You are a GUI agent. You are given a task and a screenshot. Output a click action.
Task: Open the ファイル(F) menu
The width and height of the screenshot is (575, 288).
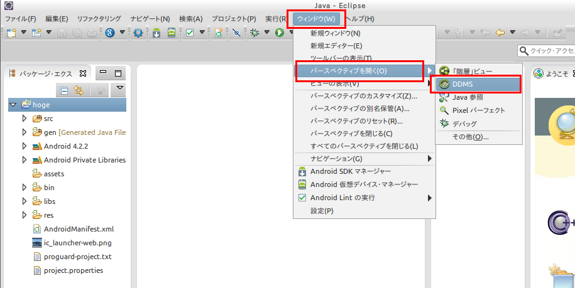click(21, 19)
